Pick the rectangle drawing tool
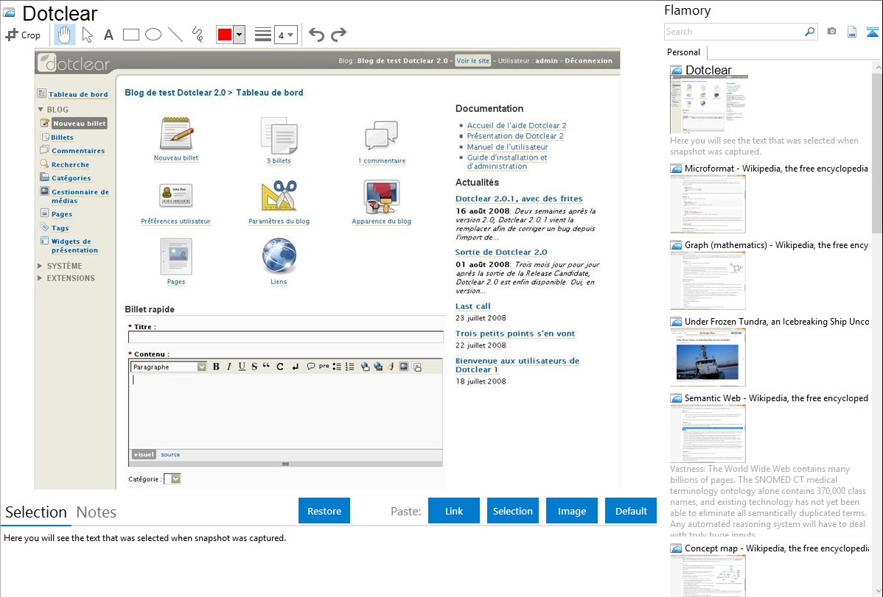Viewport: 883px width, 597px height. click(x=130, y=35)
